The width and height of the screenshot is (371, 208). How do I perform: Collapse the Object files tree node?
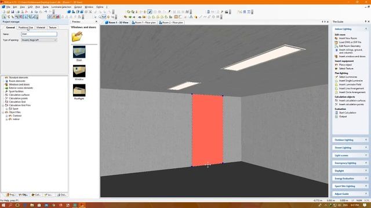coord(3,113)
